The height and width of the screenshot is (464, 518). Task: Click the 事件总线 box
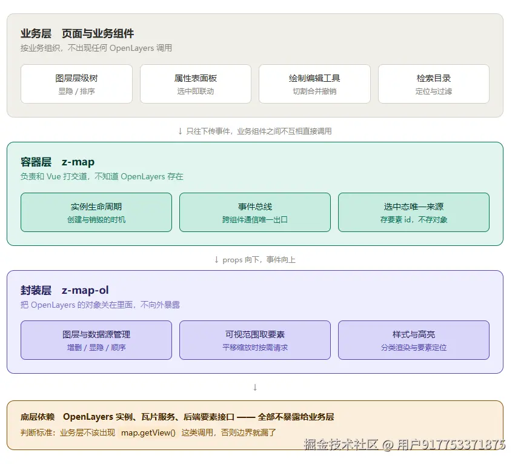point(255,213)
